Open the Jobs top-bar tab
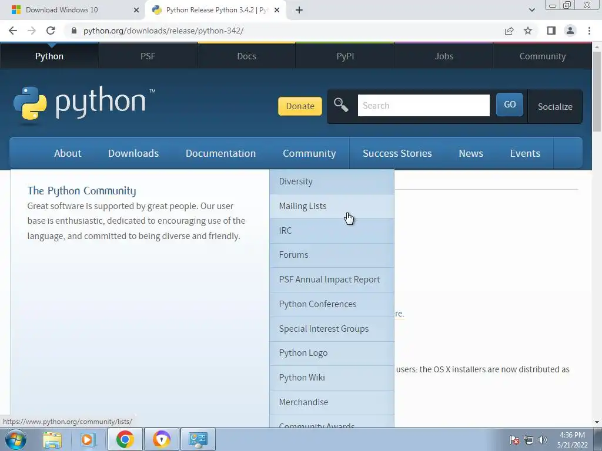This screenshot has width=602, height=451. coord(444,56)
